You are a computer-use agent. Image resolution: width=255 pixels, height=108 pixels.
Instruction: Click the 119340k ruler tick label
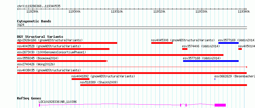244,12
